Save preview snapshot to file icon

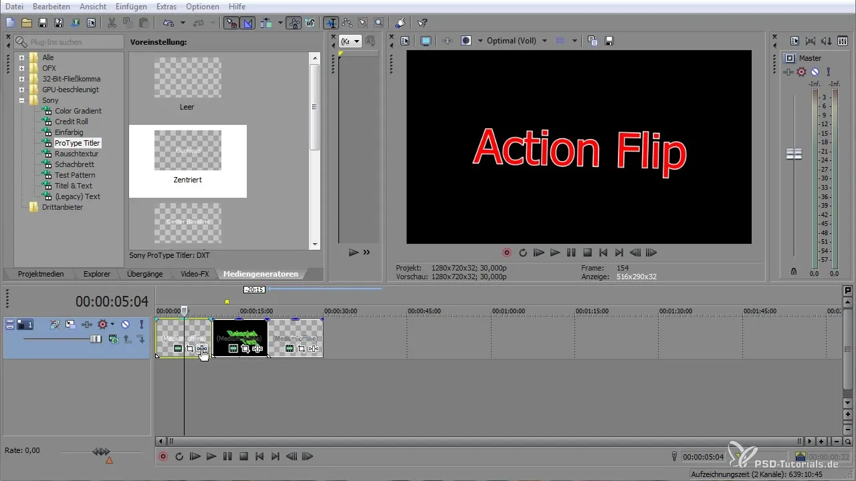tap(609, 41)
